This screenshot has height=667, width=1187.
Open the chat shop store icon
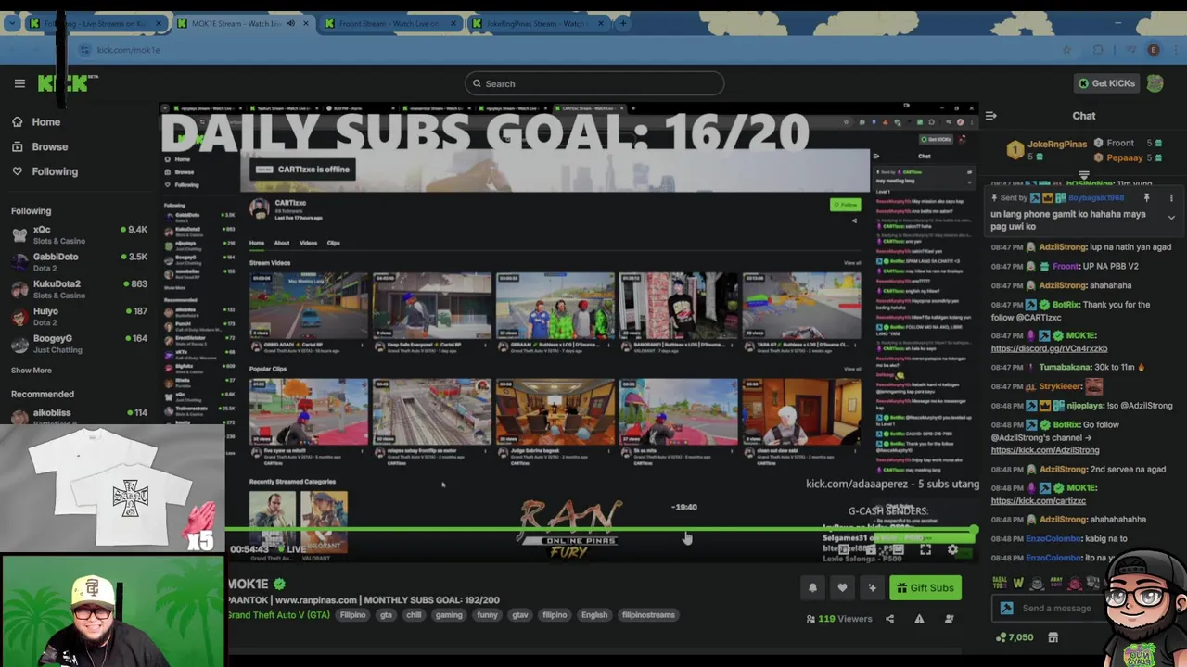[x=1053, y=637]
